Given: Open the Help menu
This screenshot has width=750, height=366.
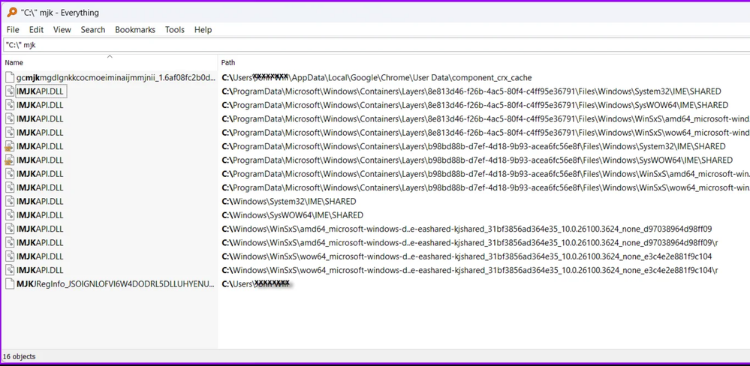Looking at the screenshot, I should click(x=203, y=29).
